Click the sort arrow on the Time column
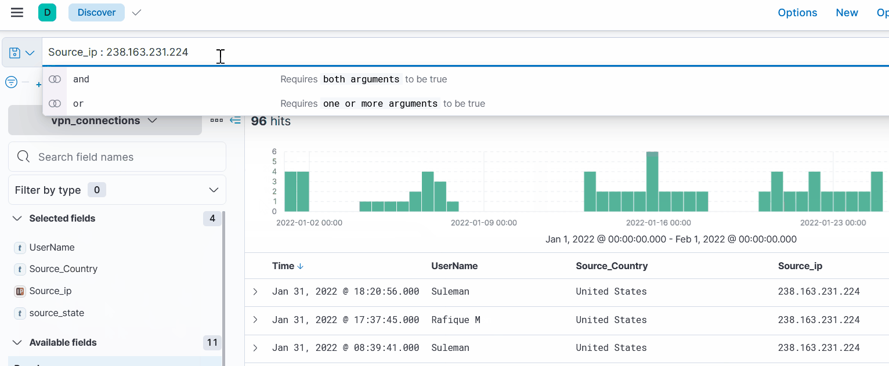The height and width of the screenshot is (366, 889). tap(300, 266)
